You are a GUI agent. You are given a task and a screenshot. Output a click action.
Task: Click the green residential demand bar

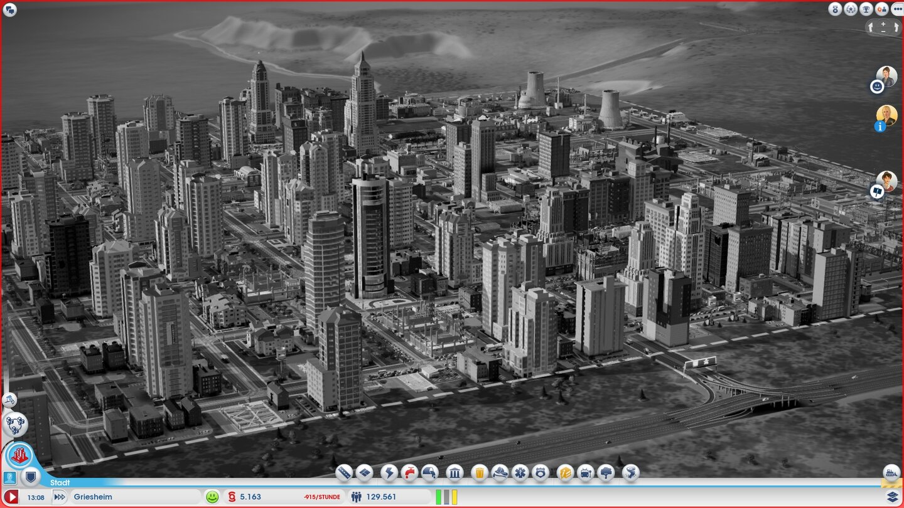pyautogui.click(x=439, y=497)
